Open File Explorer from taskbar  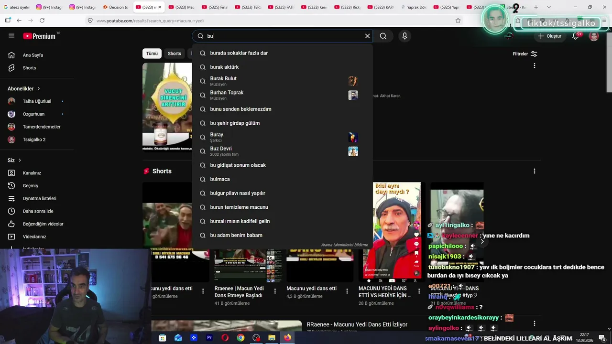tap(272, 338)
